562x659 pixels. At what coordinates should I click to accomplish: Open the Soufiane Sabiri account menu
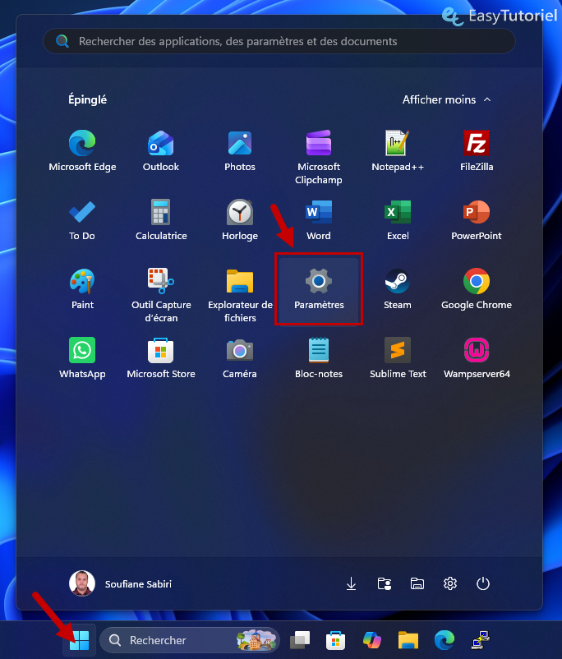tap(121, 583)
